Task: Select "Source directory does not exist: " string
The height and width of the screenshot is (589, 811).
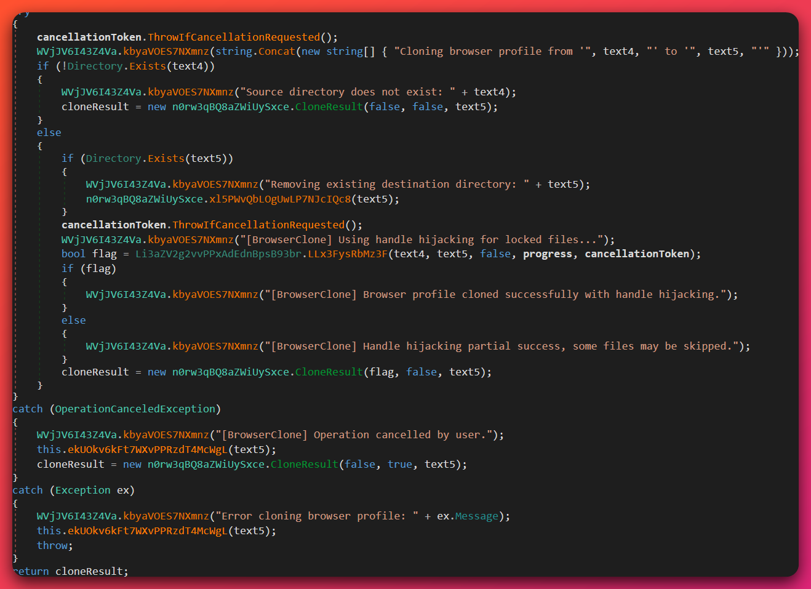Action: point(348,92)
